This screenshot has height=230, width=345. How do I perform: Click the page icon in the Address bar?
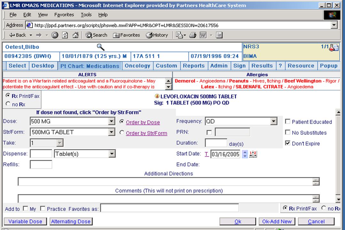pos(29,25)
